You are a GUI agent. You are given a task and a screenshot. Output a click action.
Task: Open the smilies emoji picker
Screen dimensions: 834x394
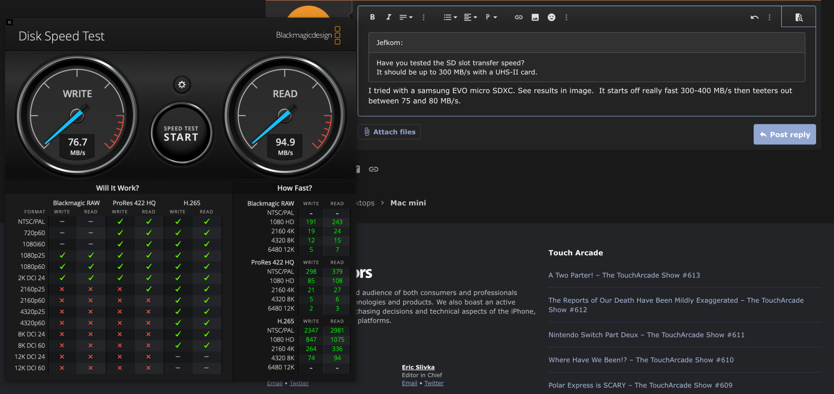point(551,17)
